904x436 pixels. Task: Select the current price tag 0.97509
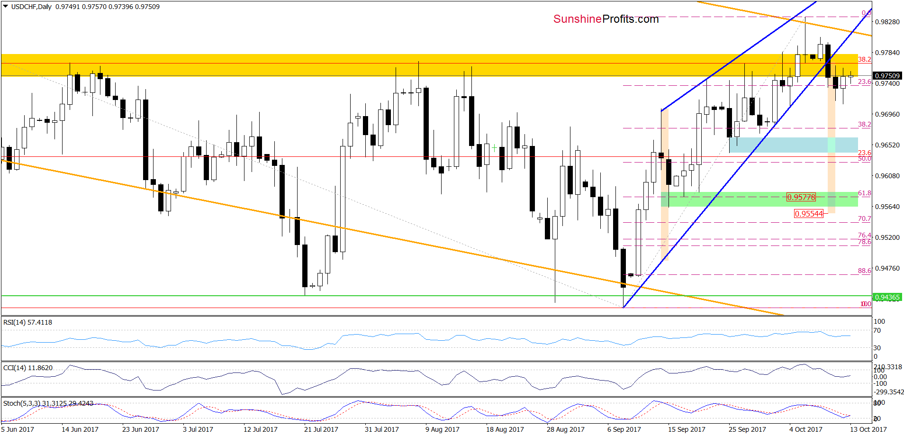click(887, 76)
